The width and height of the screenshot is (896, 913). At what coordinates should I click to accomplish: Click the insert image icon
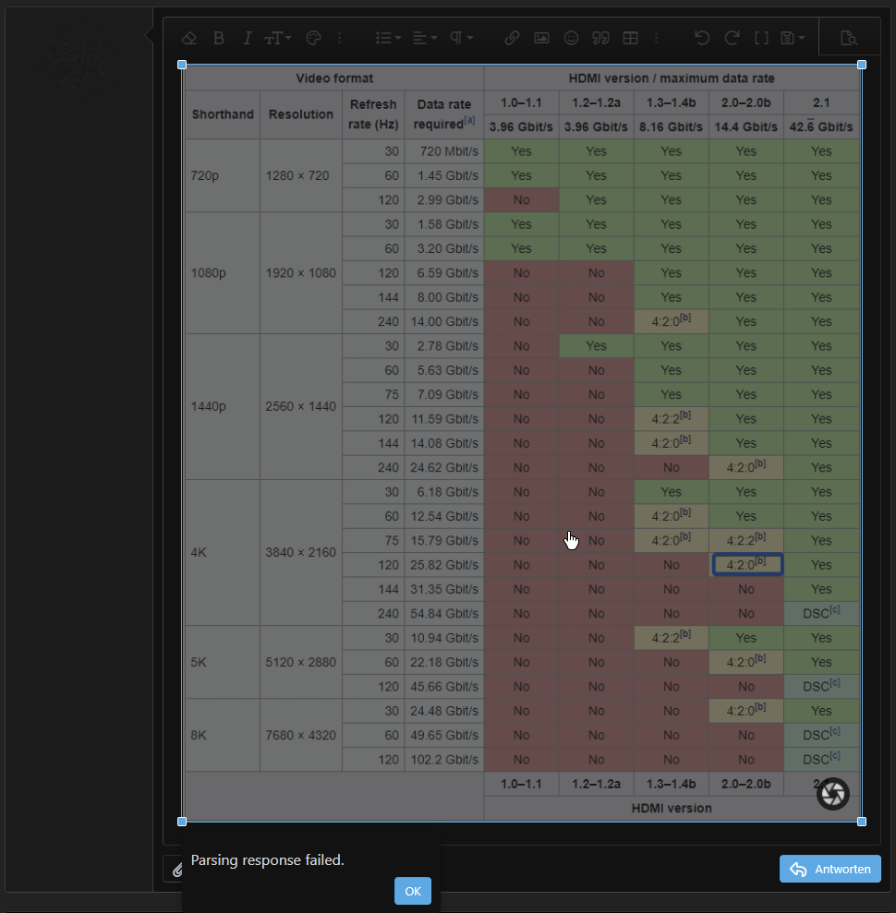coord(541,39)
